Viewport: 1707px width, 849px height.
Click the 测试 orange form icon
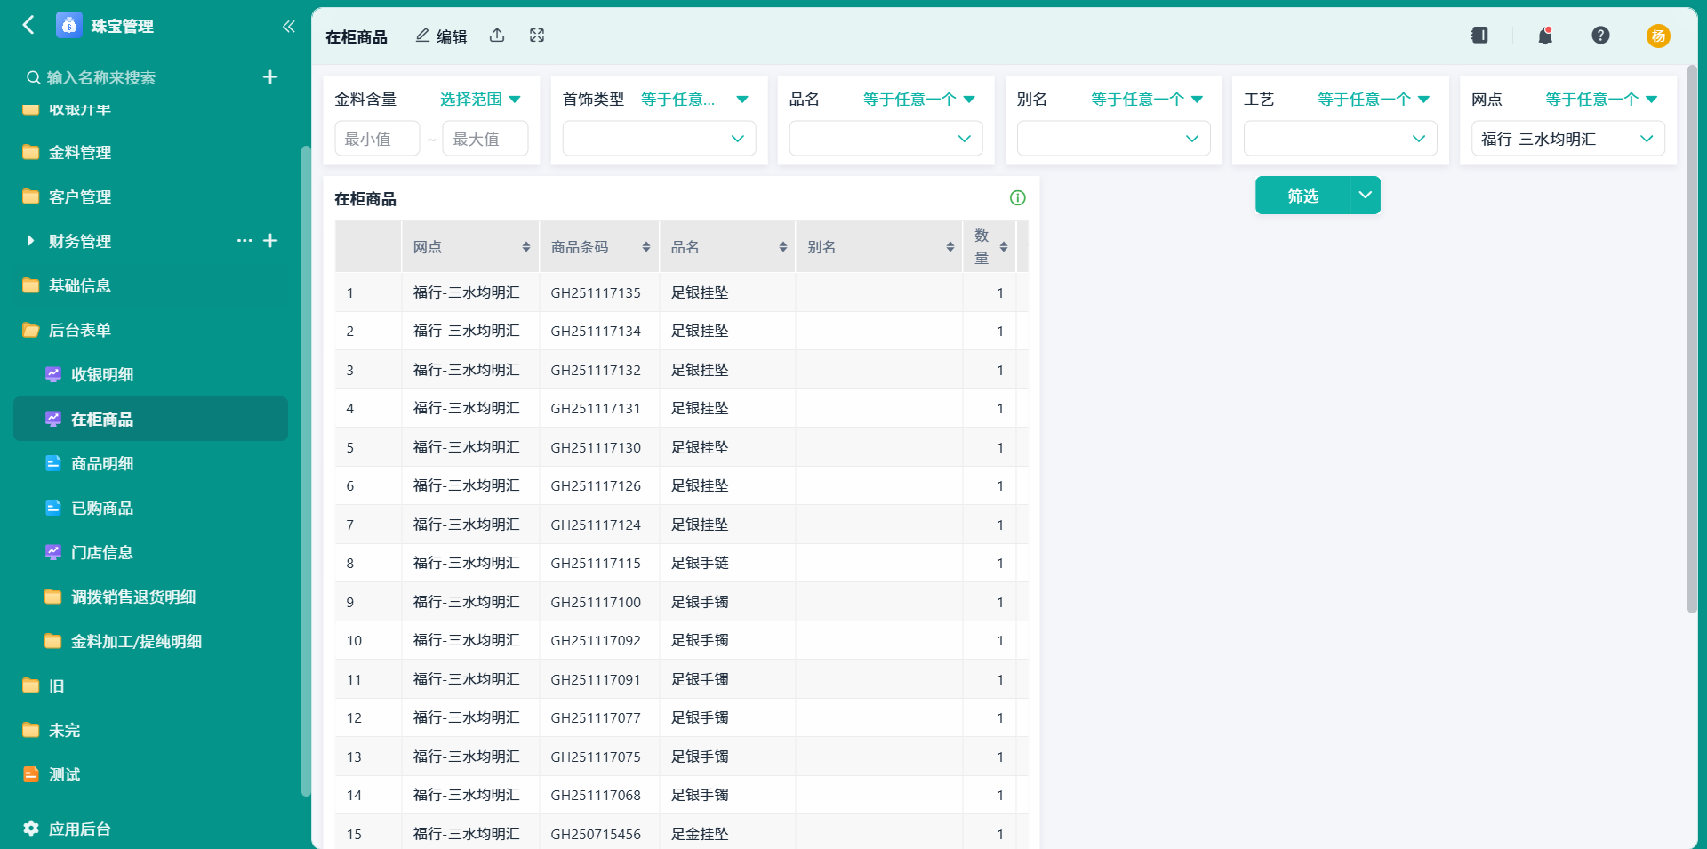tap(31, 774)
